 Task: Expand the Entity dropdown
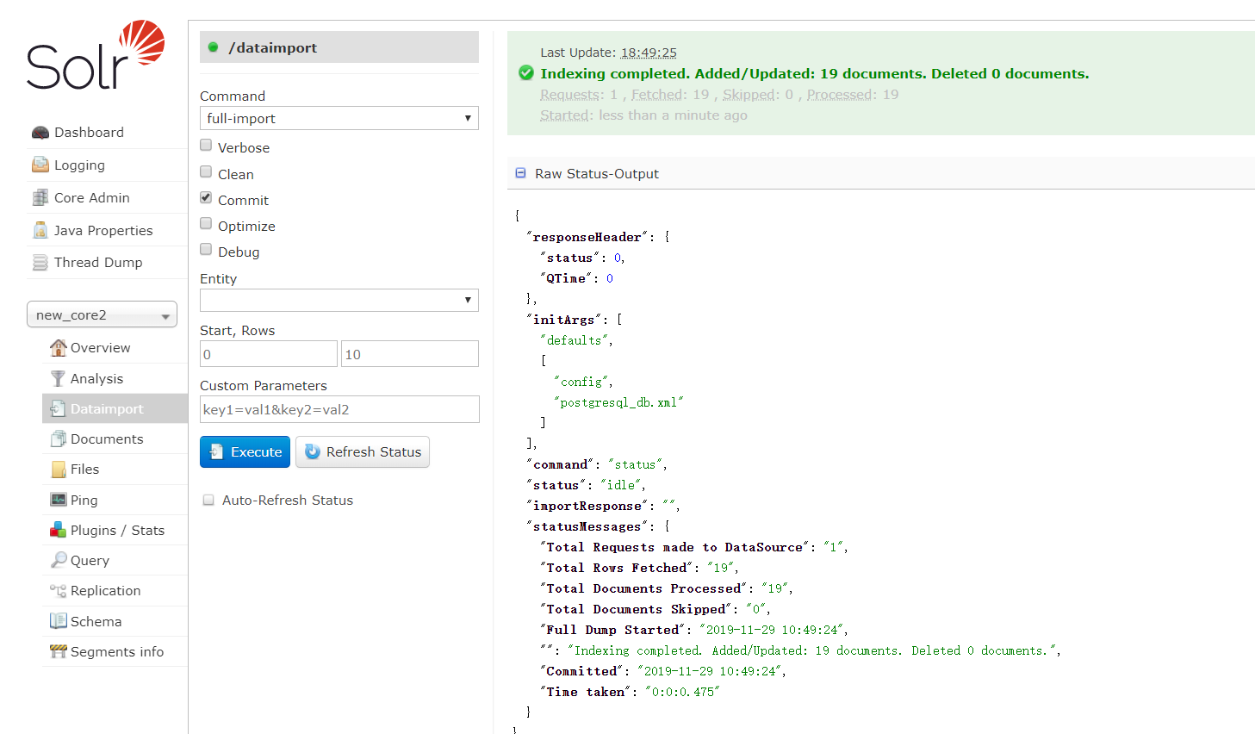tap(339, 300)
